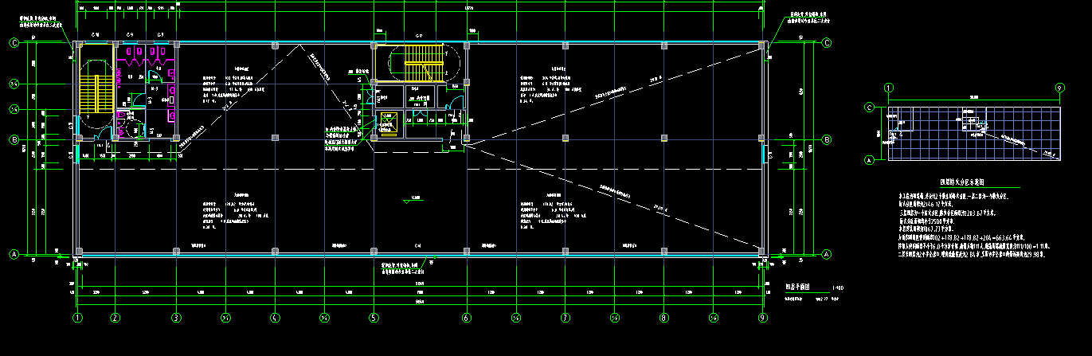The height and width of the screenshot is (356, 1092).
Task: Click grid bubble 3 on the bottom axis
Action: point(176,318)
